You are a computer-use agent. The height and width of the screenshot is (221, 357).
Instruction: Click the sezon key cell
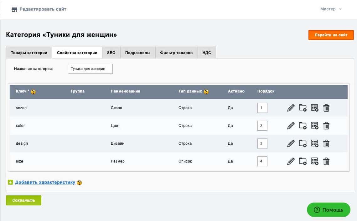[21, 108]
